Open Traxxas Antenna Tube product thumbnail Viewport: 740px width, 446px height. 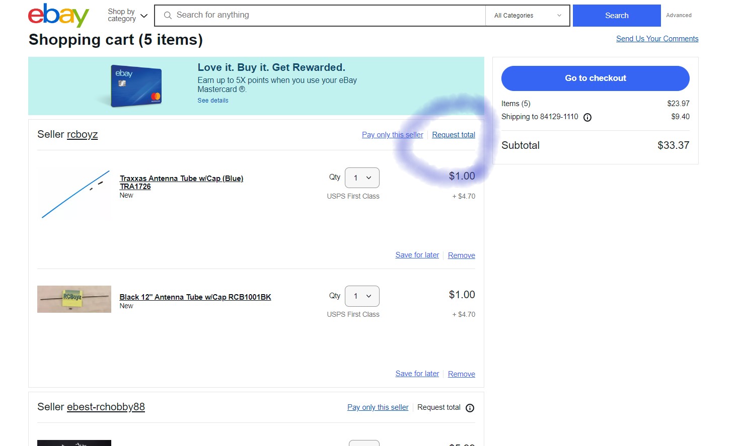click(x=75, y=194)
